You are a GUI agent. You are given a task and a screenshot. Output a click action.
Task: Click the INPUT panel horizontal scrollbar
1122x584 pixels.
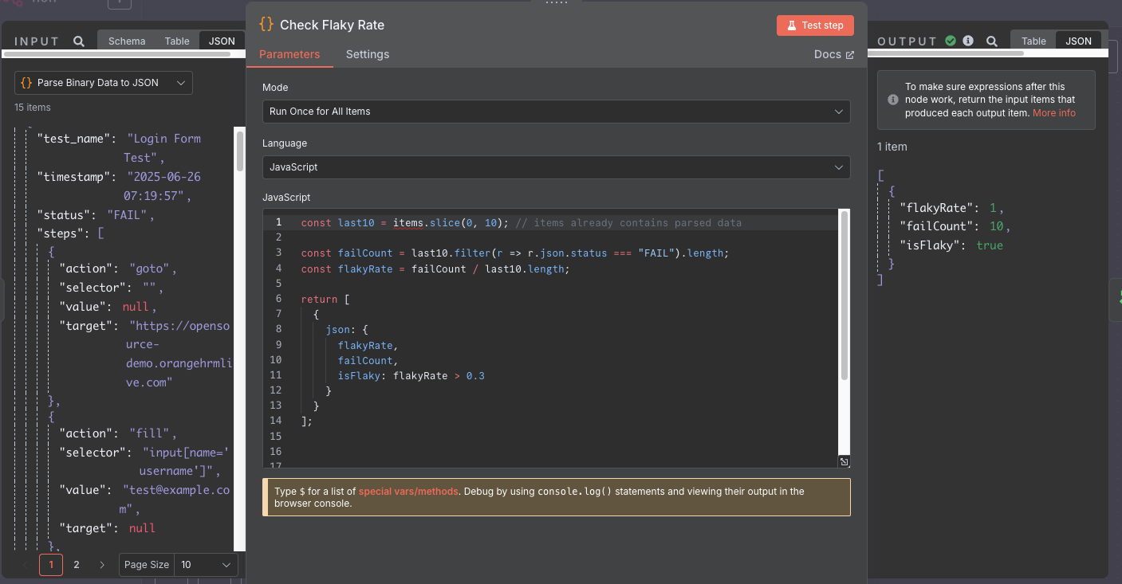(116, 55)
